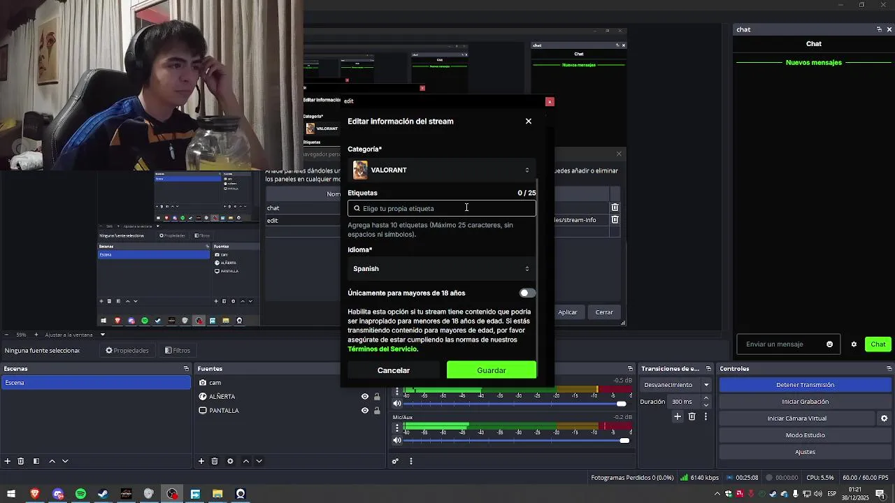This screenshot has width=895, height=503.
Task: Click Detener Transmisión button
Action: [805, 385]
